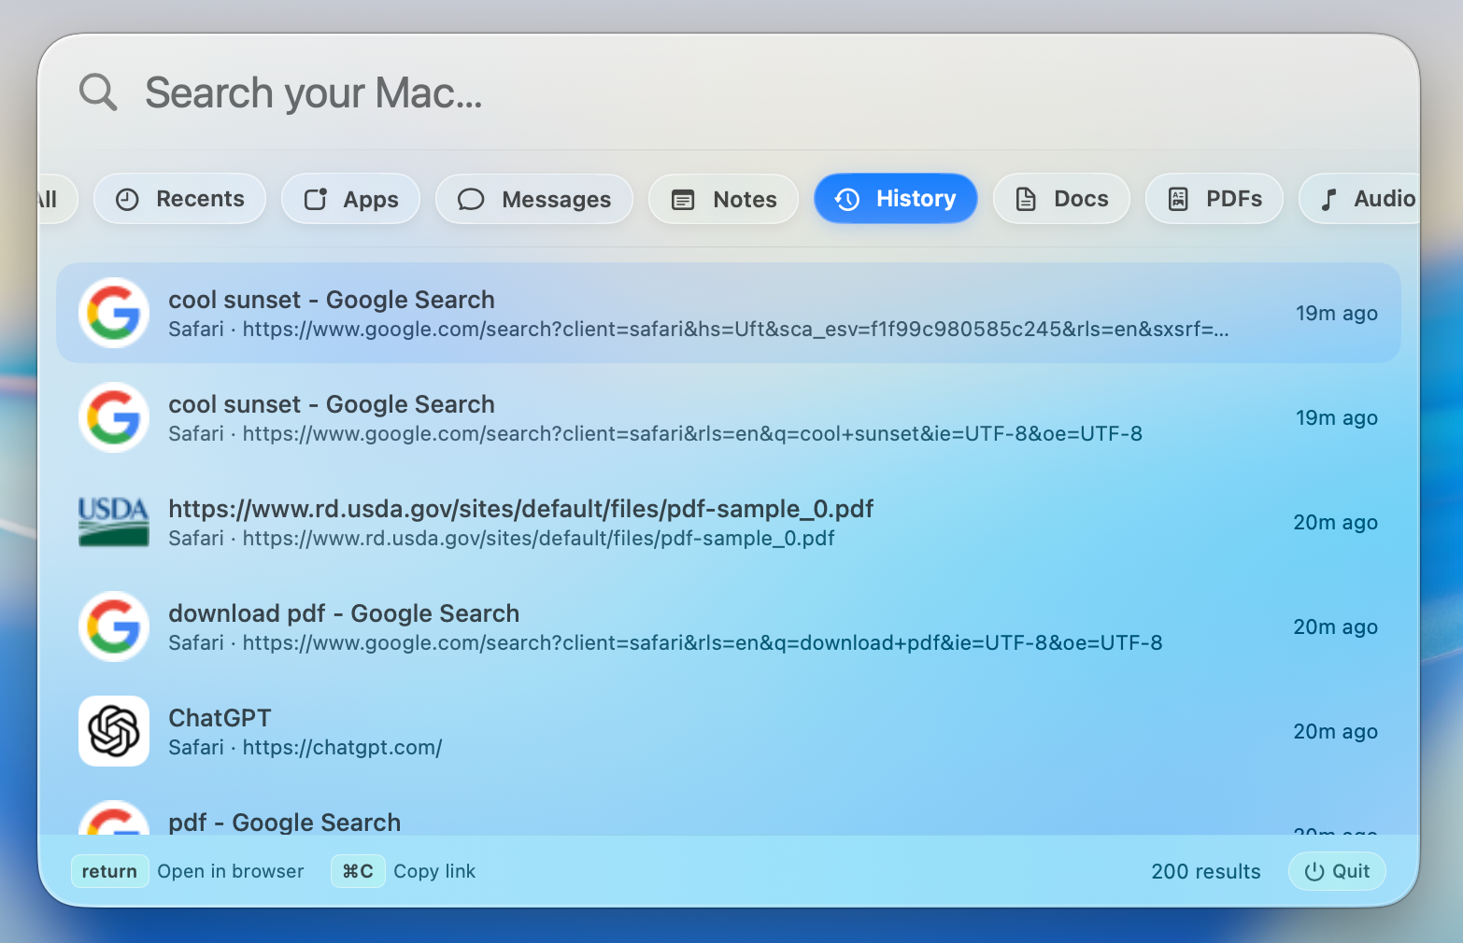Click the q=download+pdf URL text
This screenshot has width=1463, height=943.
pos(703,643)
